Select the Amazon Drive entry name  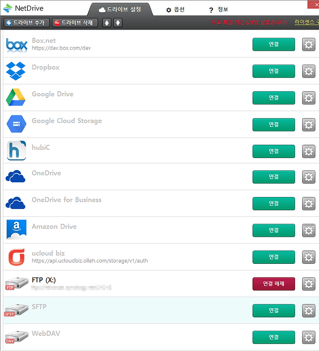tap(54, 227)
